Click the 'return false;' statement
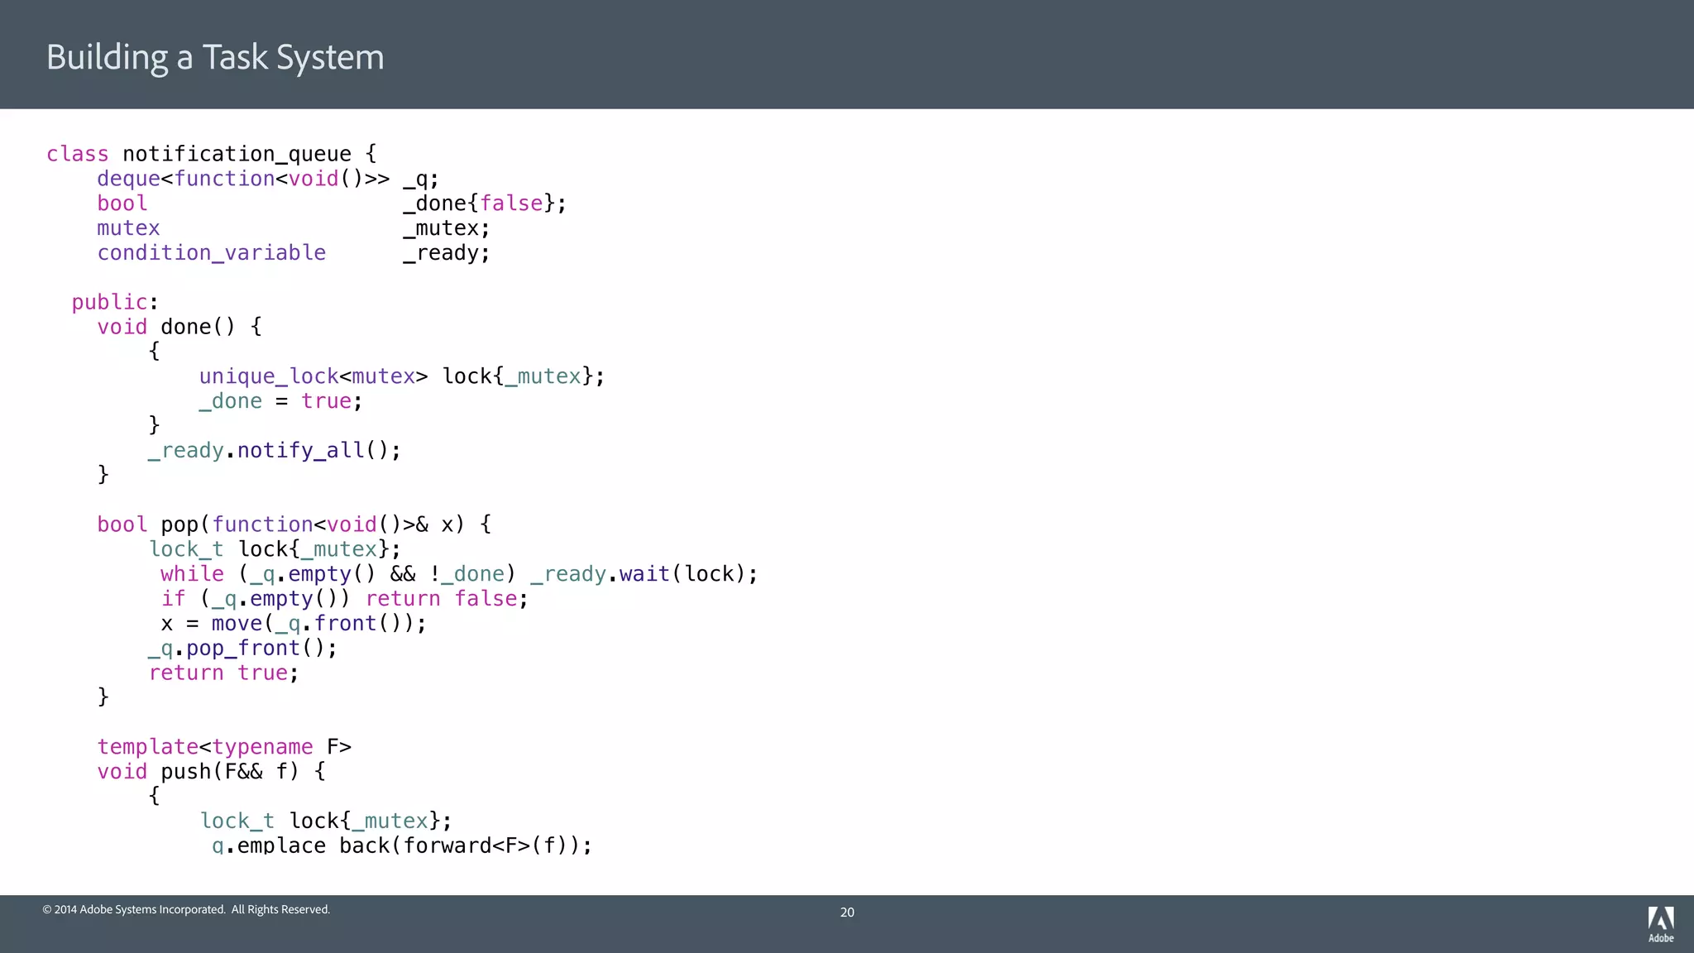This screenshot has height=953, width=1694. click(447, 599)
